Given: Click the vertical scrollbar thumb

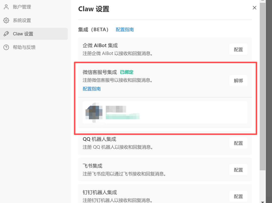Looking at the screenshot, I should coord(263,85).
